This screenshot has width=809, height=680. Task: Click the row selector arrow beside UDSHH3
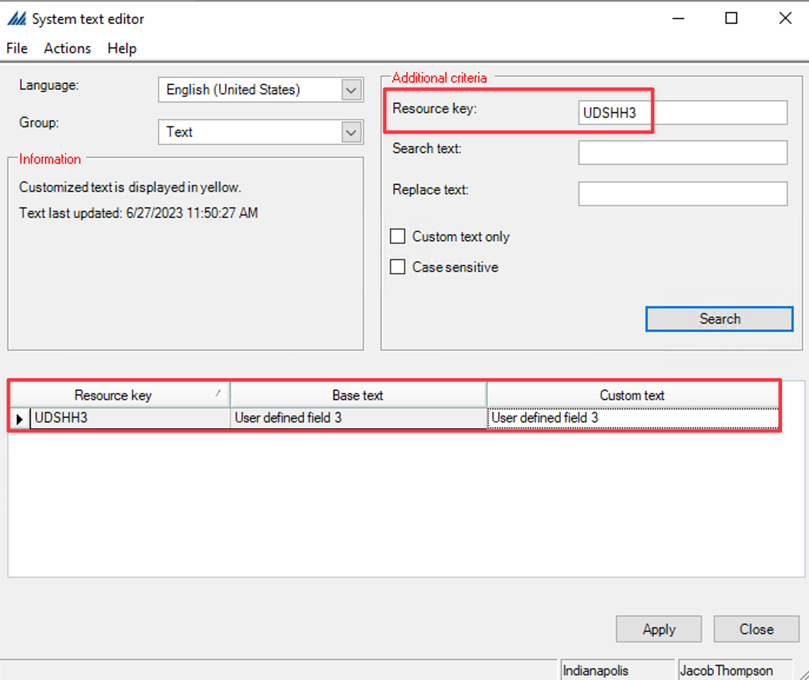19,418
